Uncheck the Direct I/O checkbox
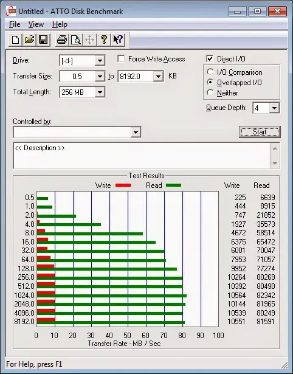The image size is (293, 374). coord(210,58)
